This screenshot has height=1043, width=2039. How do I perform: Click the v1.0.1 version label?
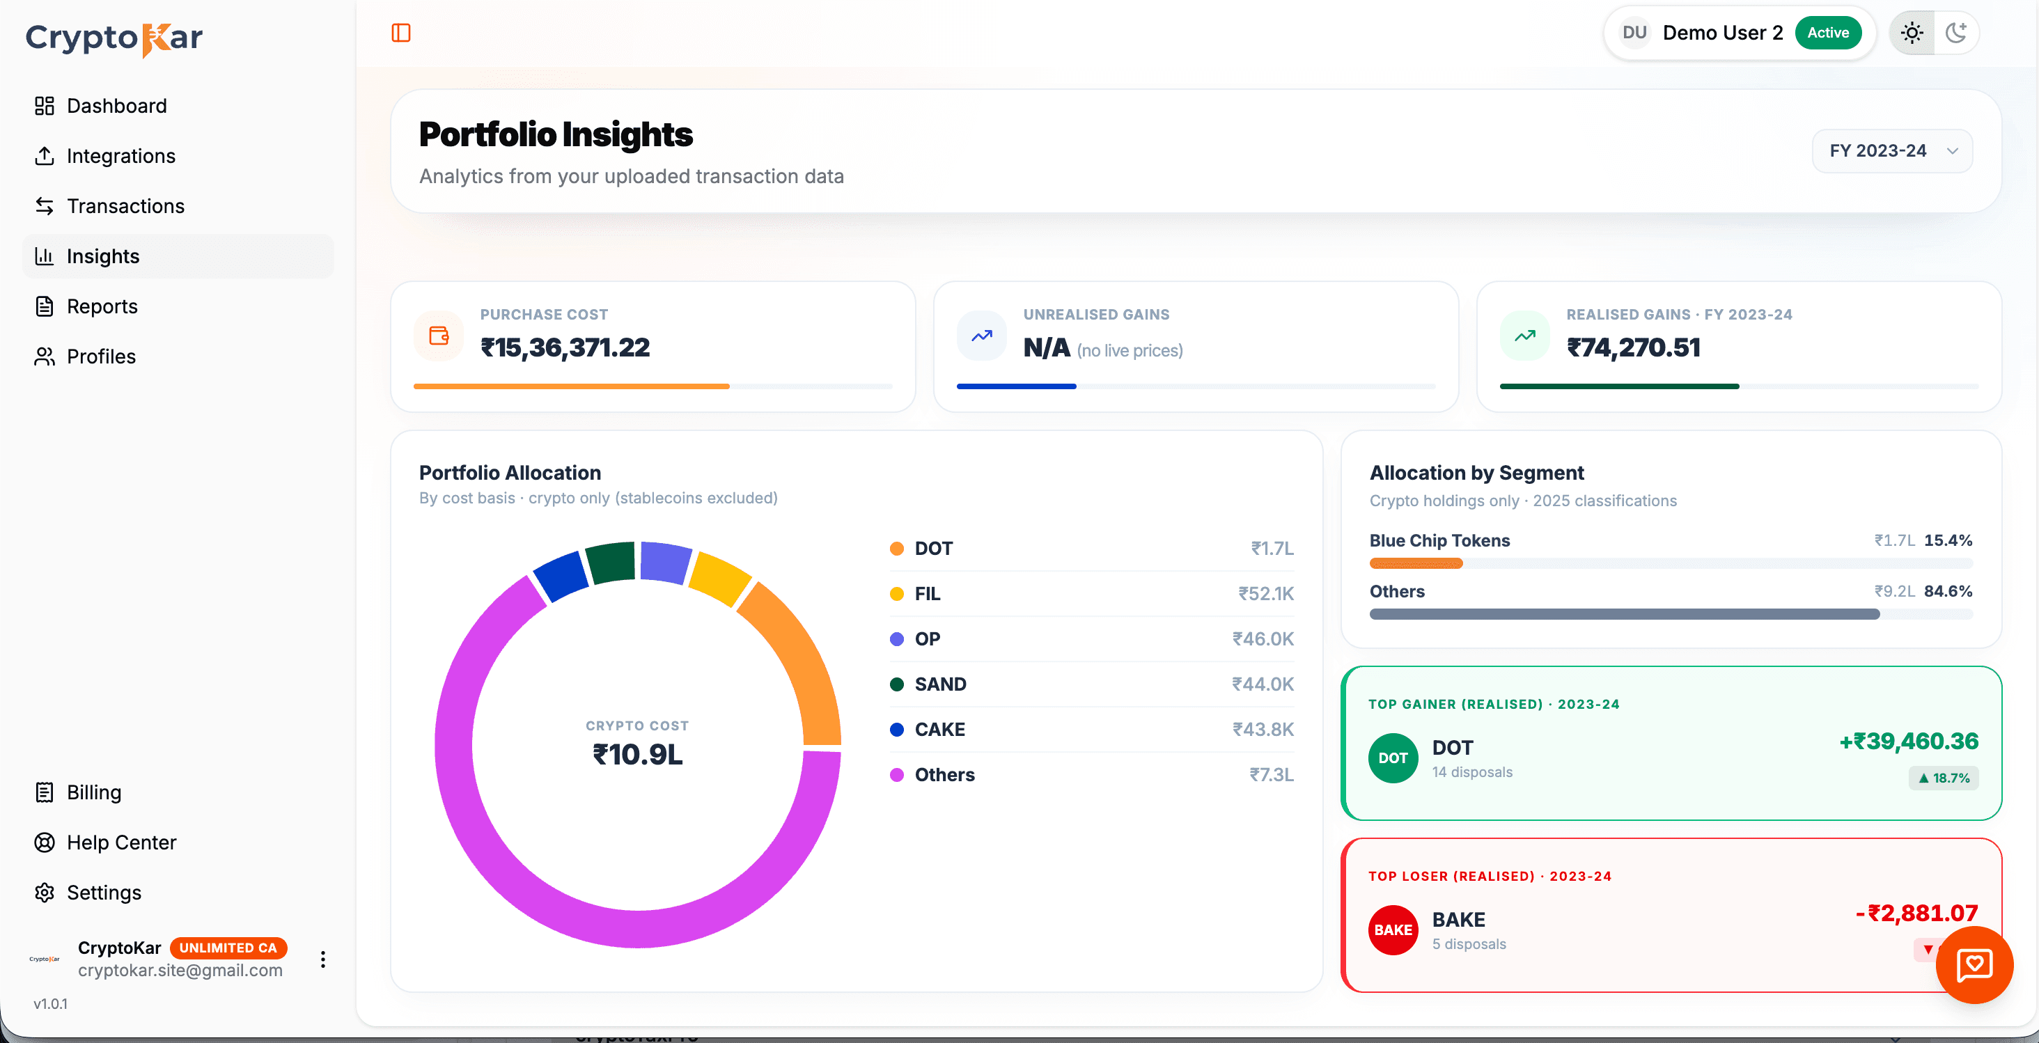click(50, 1003)
